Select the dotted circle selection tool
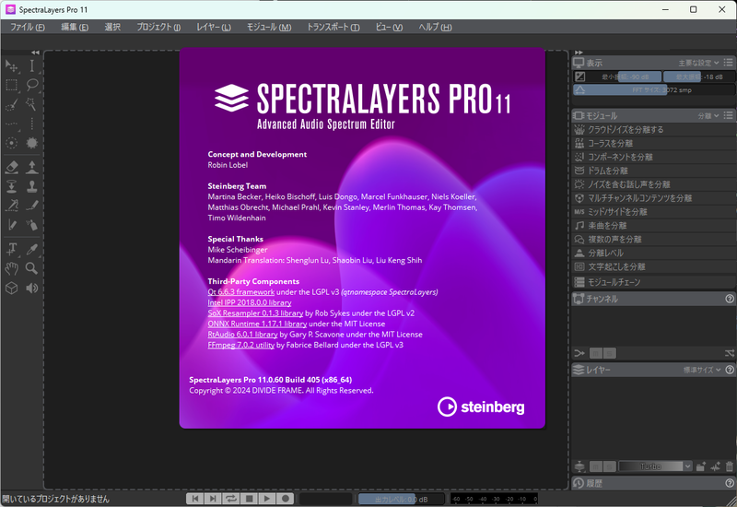Screen dimensions: 737x507 (x=12, y=143)
